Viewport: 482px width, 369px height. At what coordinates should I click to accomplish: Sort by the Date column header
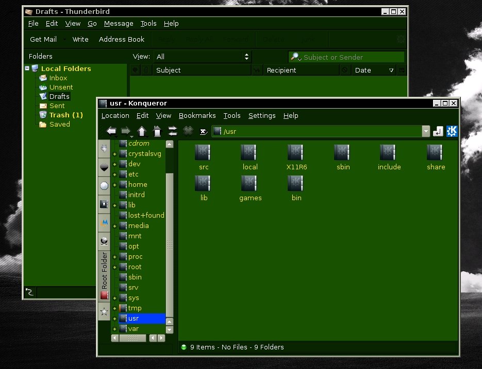click(374, 71)
